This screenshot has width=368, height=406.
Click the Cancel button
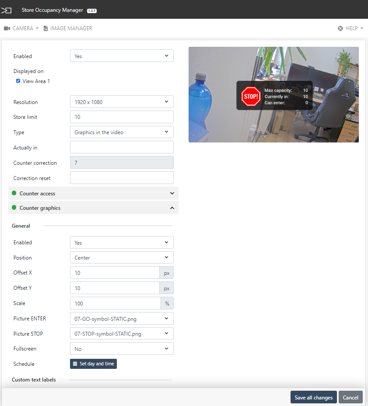[x=350, y=397]
